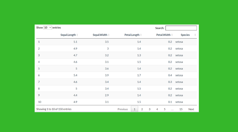Click the sort arrows beside Petal.Width
The image size is (238, 132).
(x=172, y=35)
